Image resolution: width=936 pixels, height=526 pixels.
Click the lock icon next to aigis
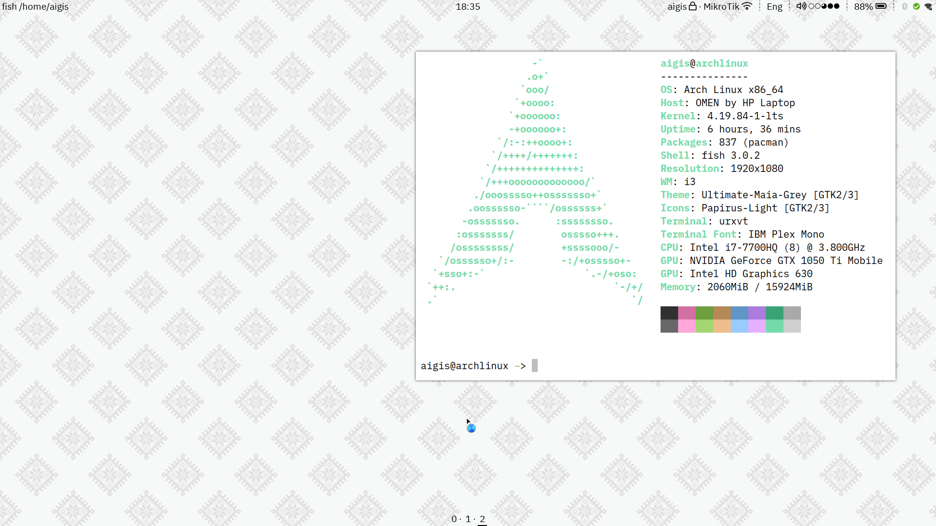[x=693, y=6]
